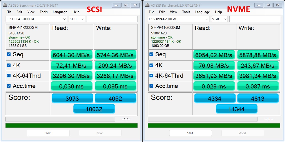Viewport: 285px width, 142px height.
Task: Open the 5 GB size dropdown in the SCSI window
Action: tap(82, 19)
